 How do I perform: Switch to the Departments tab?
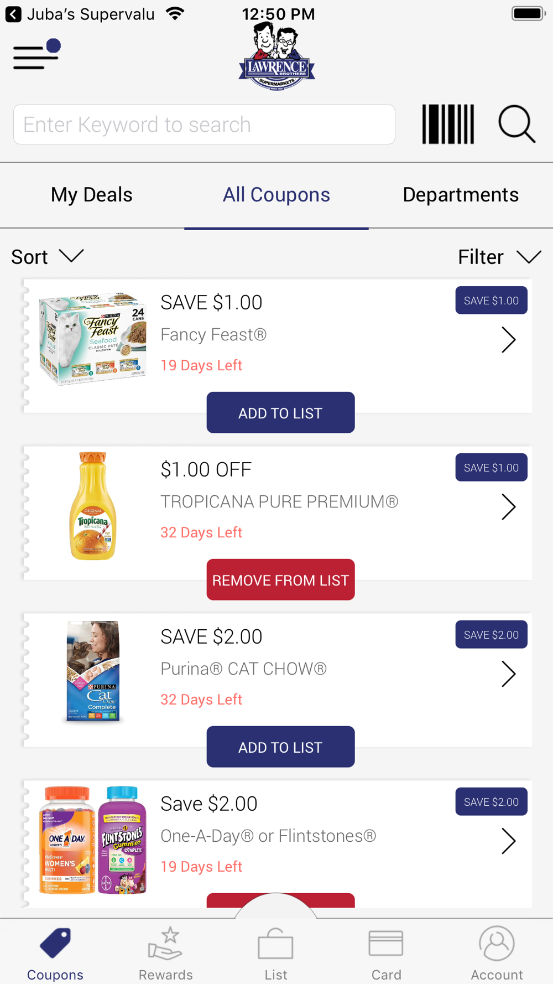(x=461, y=195)
